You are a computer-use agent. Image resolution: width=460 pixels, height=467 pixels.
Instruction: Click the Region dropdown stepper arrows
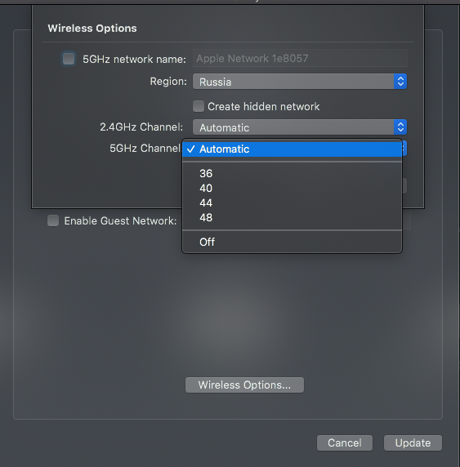[x=400, y=82]
